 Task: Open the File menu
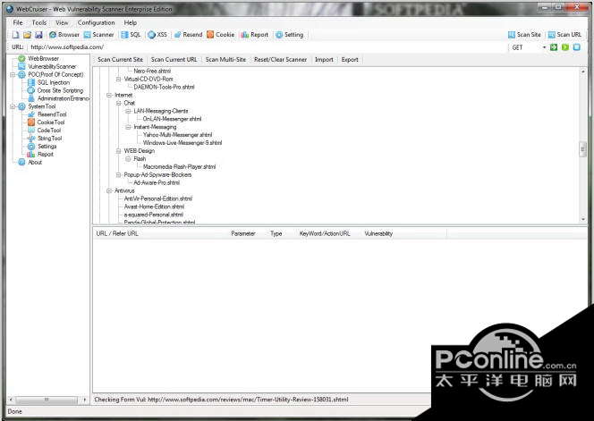point(17,22)
